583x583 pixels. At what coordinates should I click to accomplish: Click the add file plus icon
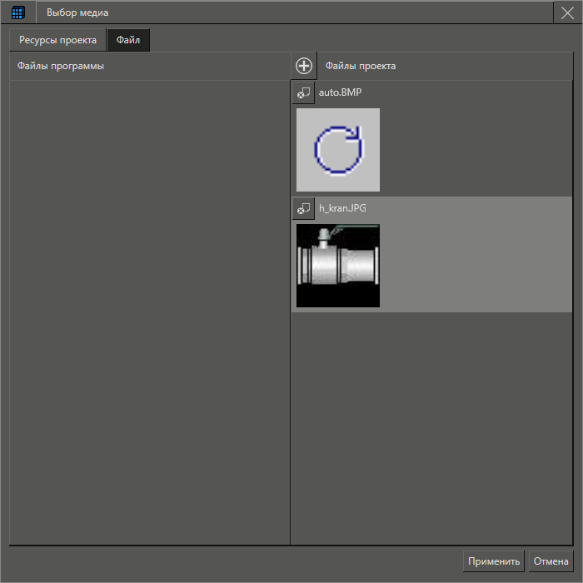pos(304,66)
